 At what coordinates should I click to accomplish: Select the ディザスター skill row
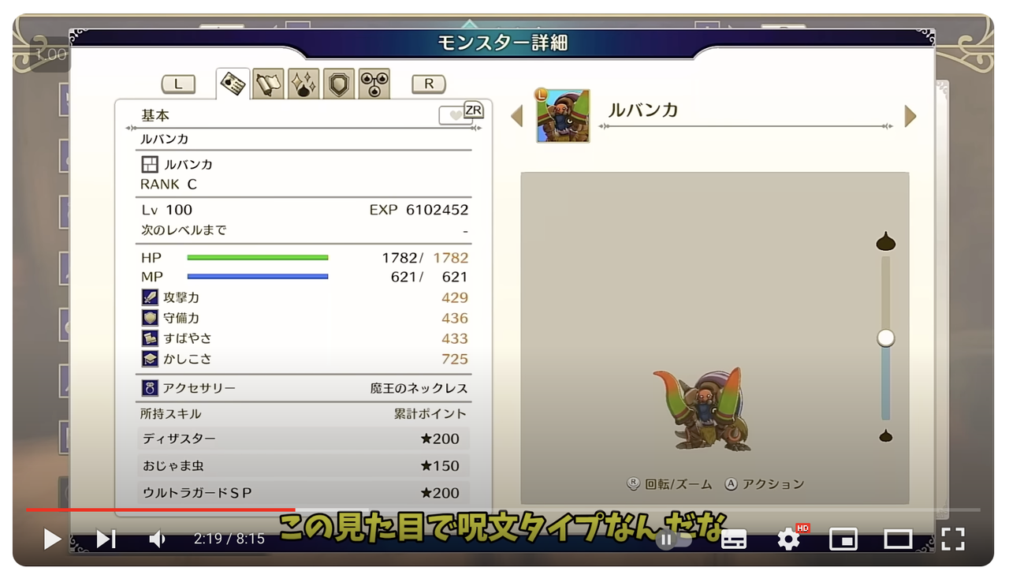303,439
